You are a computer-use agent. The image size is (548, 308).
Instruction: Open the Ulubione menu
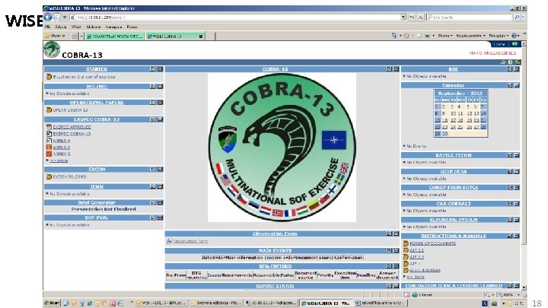(x=94, y=27)
